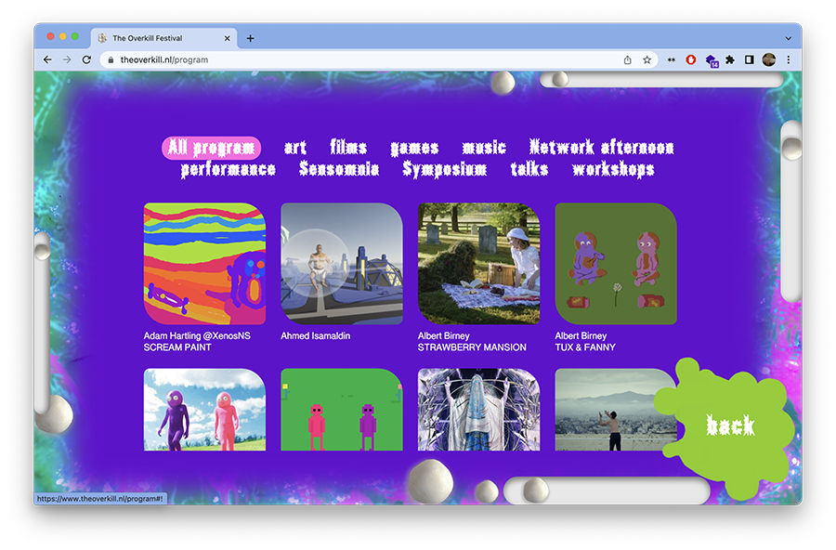Filter program by performance
The width and height of the screenshot is (836, 550).
point(229,170)
